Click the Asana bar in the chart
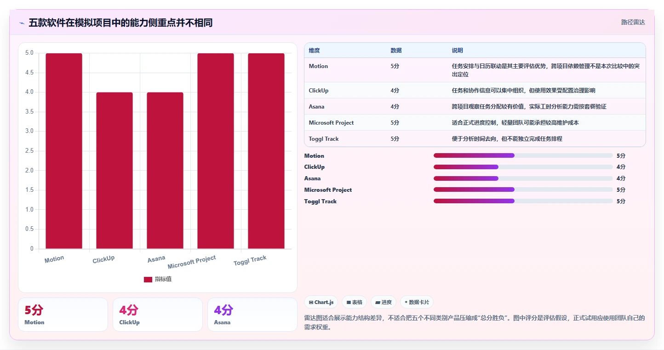The width and height of the screenshot is (664, 350). 165,171
